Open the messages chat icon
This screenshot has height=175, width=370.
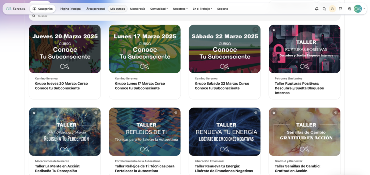coord(324,9)
